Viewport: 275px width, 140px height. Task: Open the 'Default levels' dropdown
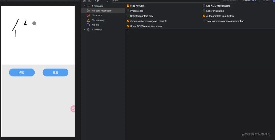pos(230,1)
